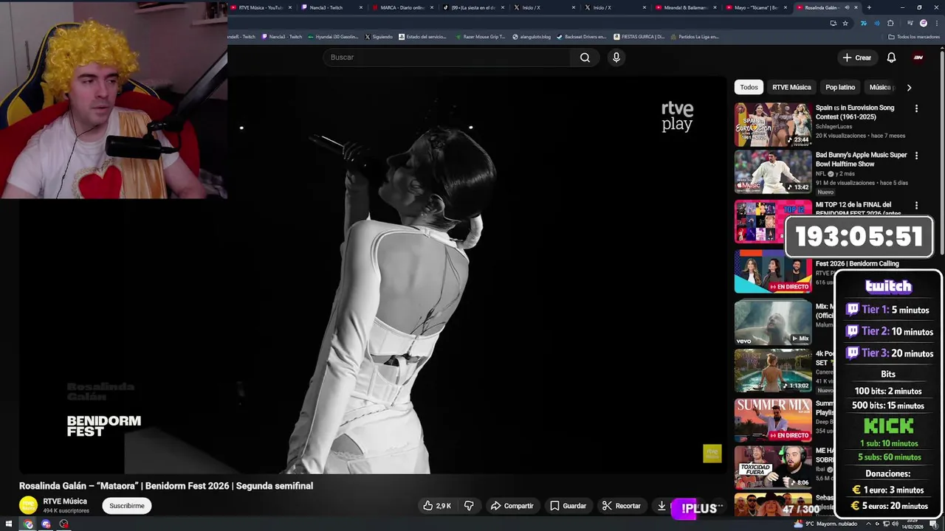The image size is (945, 531).
Task: Download the video with the arrow icon
Action: pos(661,506)
